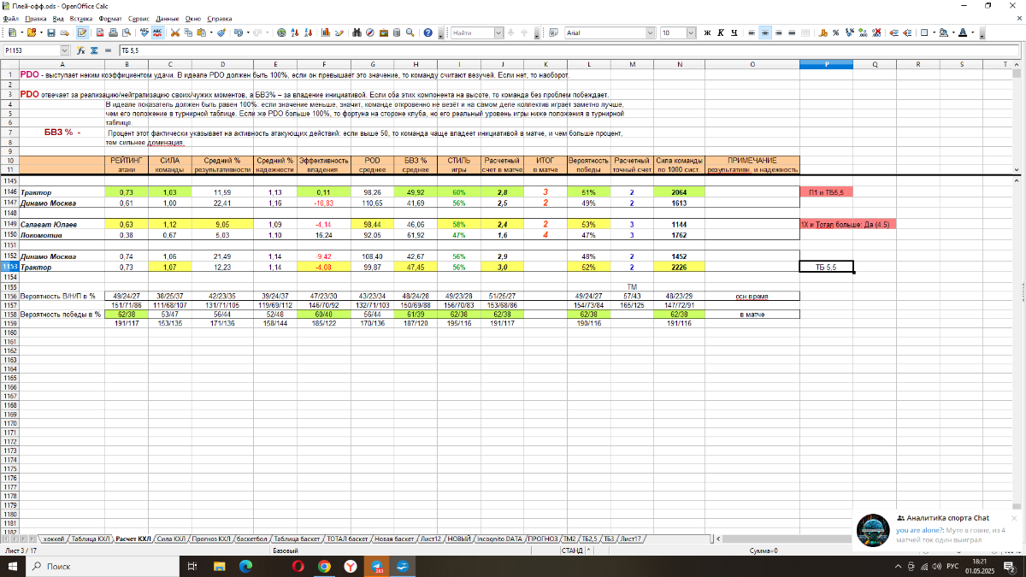Undo the last action
The height and width of the screenshot is (577, 1026).
pyautogui.click(x=239, y=32)
